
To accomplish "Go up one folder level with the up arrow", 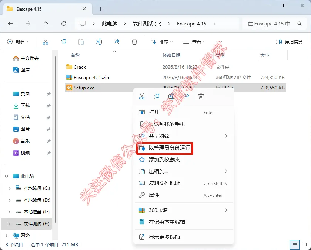I will pyautogui.click(x=46, y=24).
